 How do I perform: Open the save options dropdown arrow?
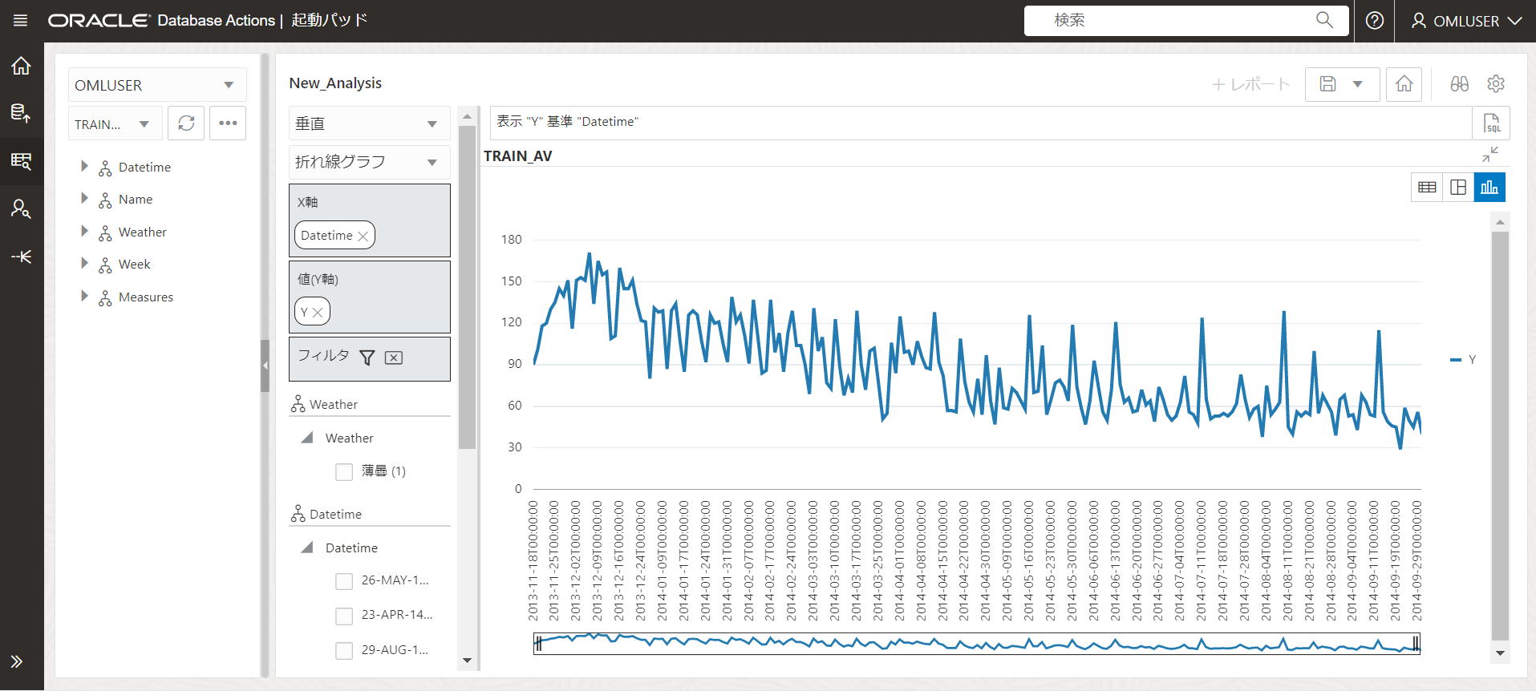pos(1358,84)
